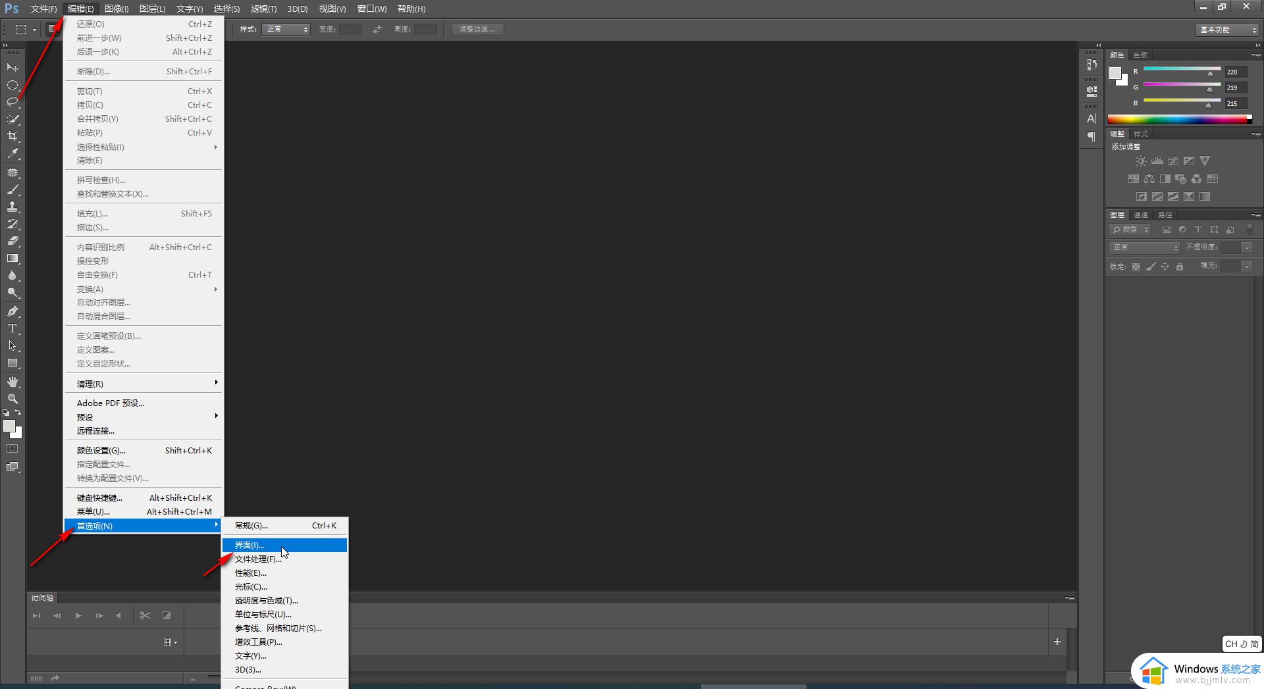This screenshot has width=1264, height=689.
Task: Select the Zoom tool
Action: click(13, 399)
